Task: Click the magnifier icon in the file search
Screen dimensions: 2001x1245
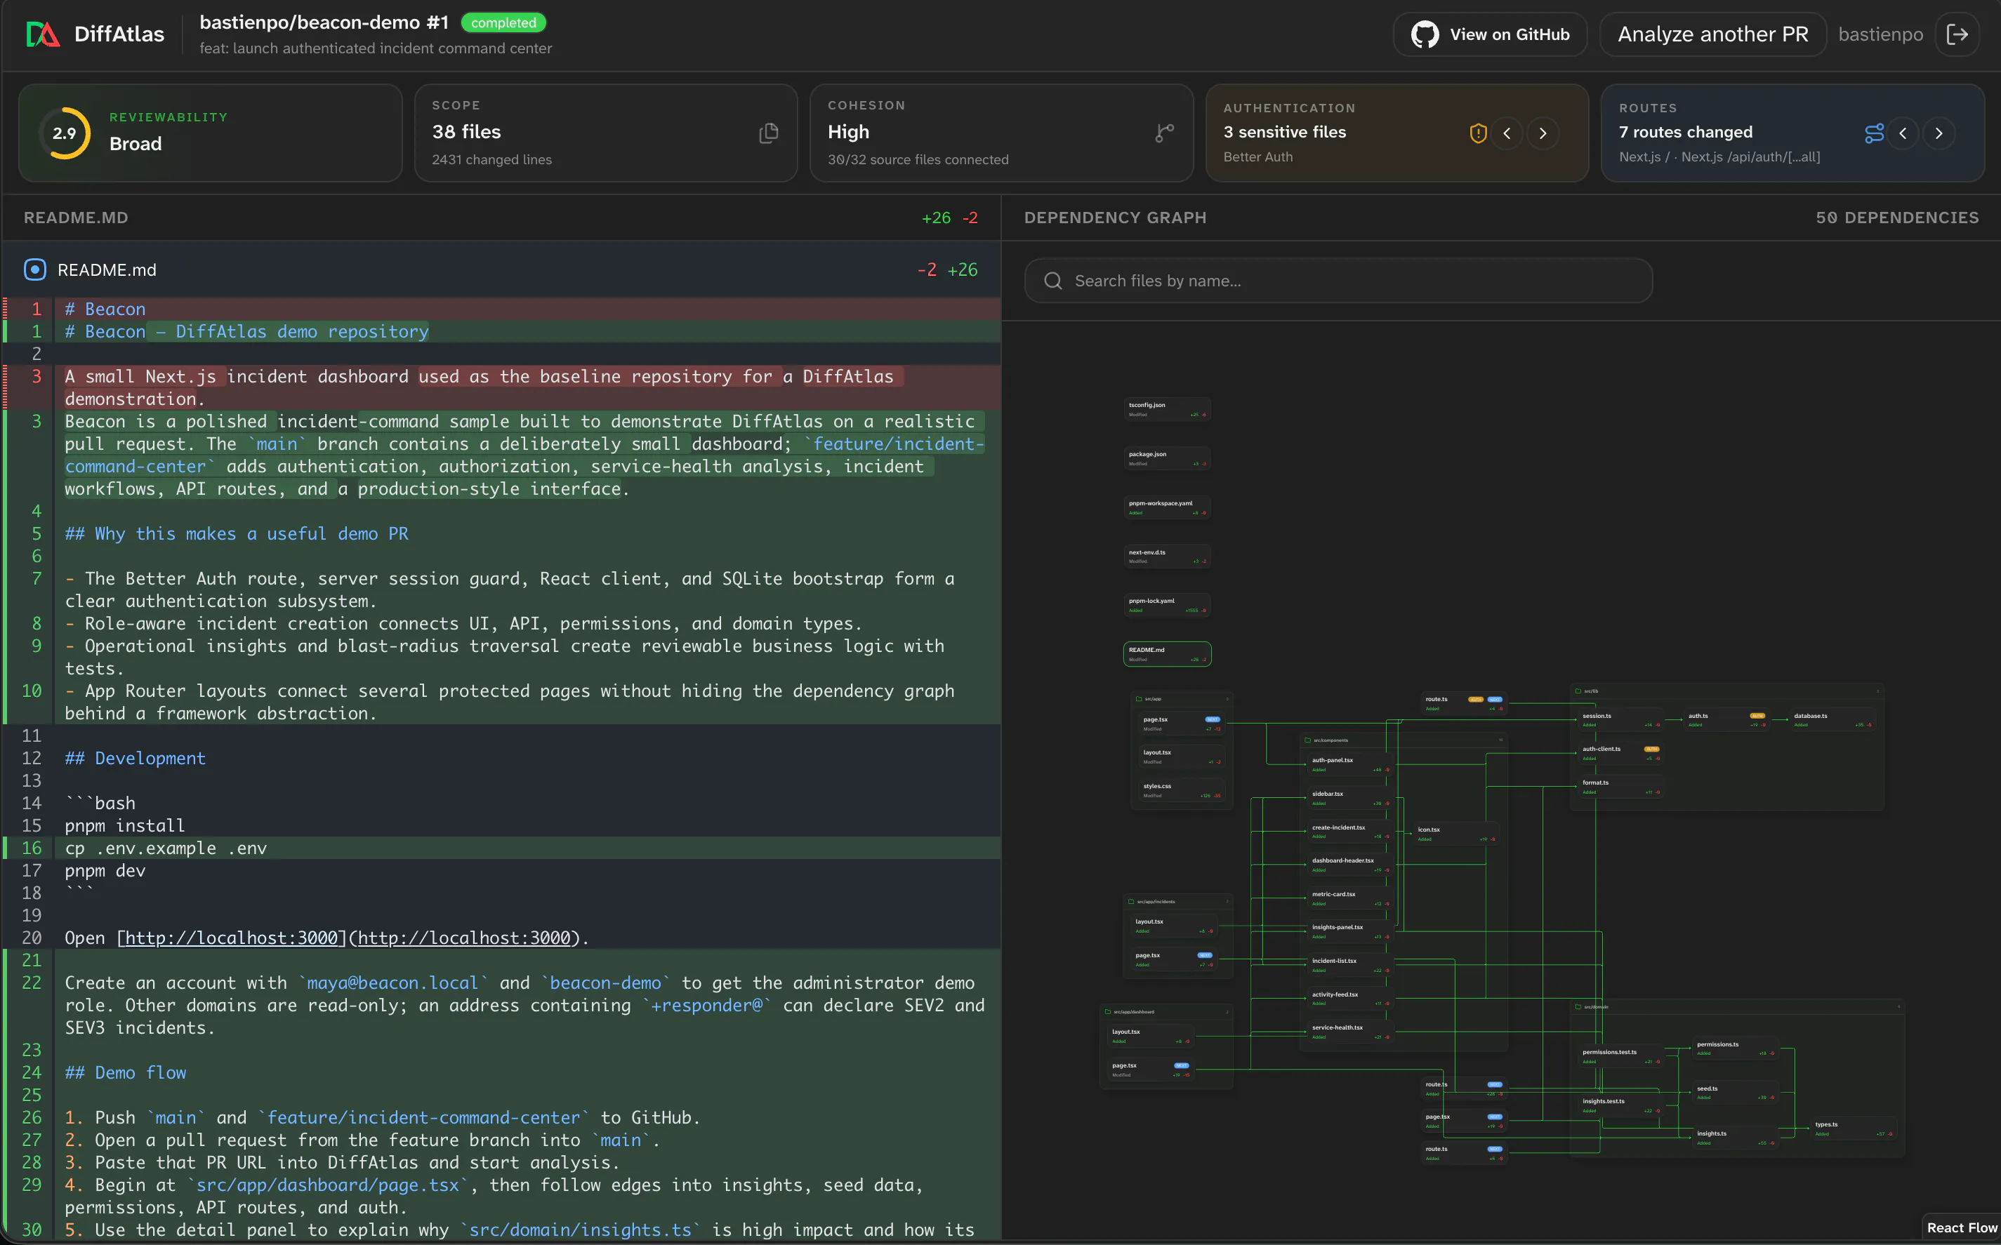Action: (x=1053, y=281)
